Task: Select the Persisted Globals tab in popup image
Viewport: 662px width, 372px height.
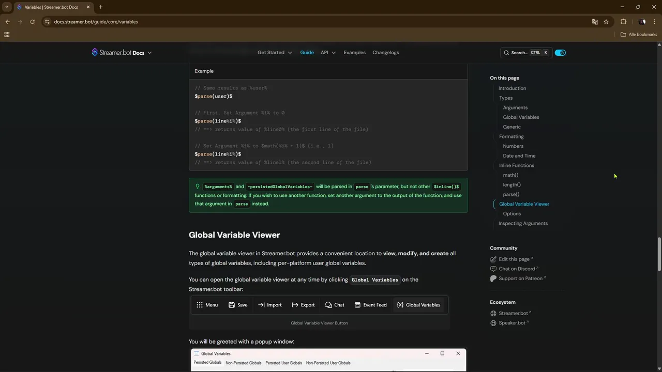Action: (x=207, y=363)
